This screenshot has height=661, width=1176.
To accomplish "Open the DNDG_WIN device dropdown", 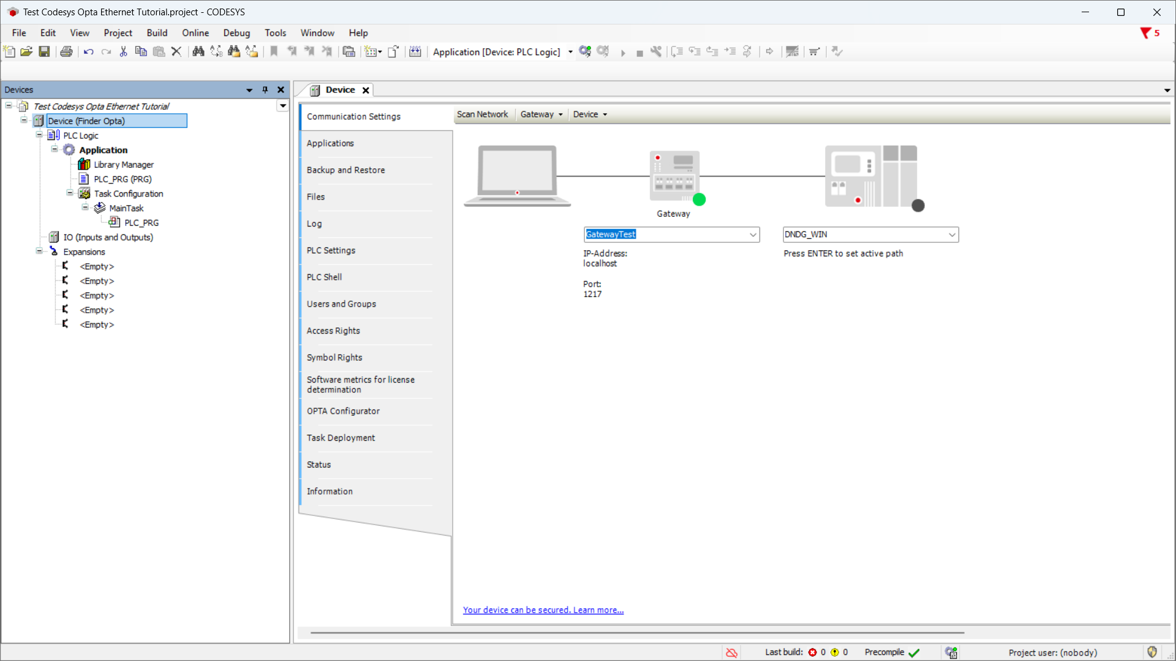I will pos(952,235).
